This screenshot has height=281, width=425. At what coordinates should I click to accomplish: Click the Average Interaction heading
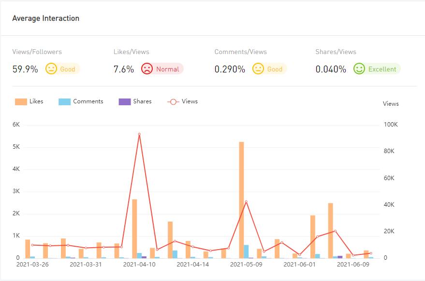(x=45, y=18)
